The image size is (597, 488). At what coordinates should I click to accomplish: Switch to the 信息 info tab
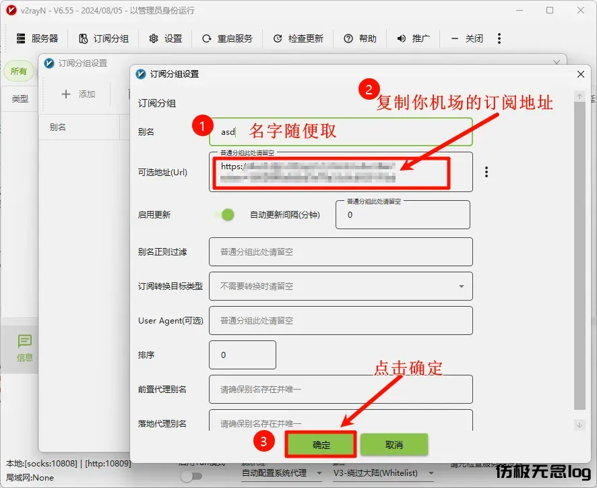[24, 347]
